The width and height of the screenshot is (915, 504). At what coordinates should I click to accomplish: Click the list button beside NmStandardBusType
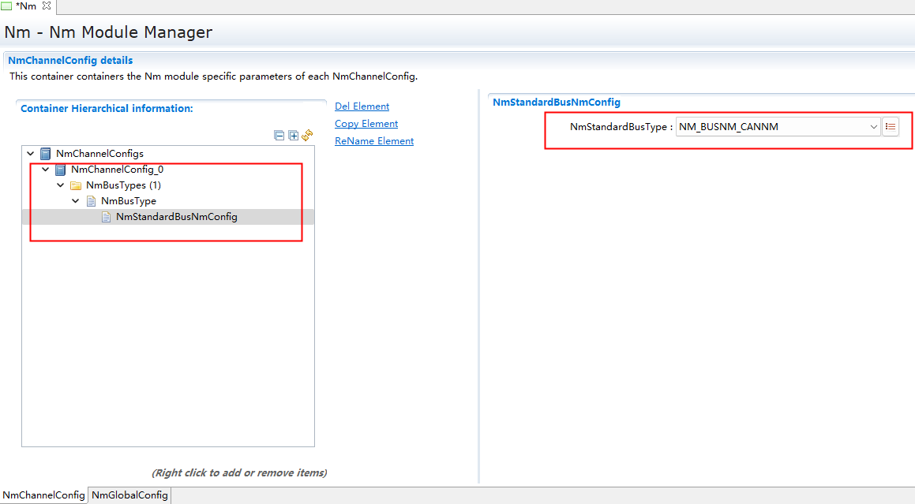click(x=891, y=127)
